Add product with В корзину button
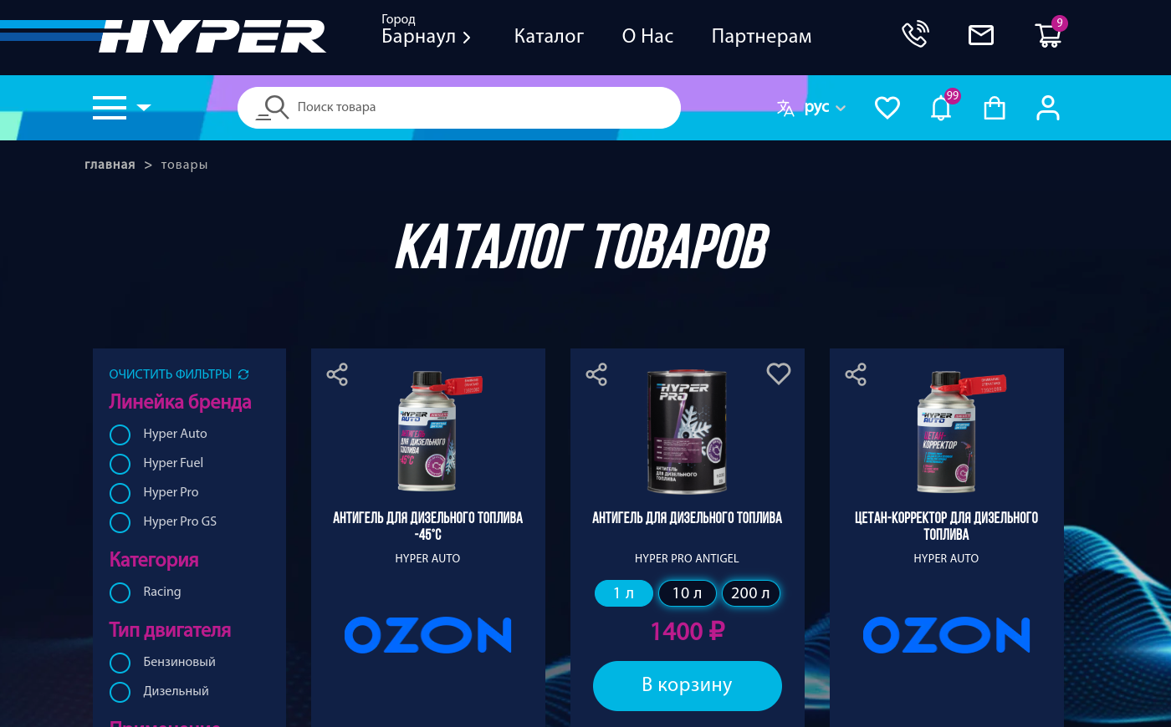Image resolution: width=1171 pixels, height=727 pixels. pyautogui.click(x=688, y=686)
